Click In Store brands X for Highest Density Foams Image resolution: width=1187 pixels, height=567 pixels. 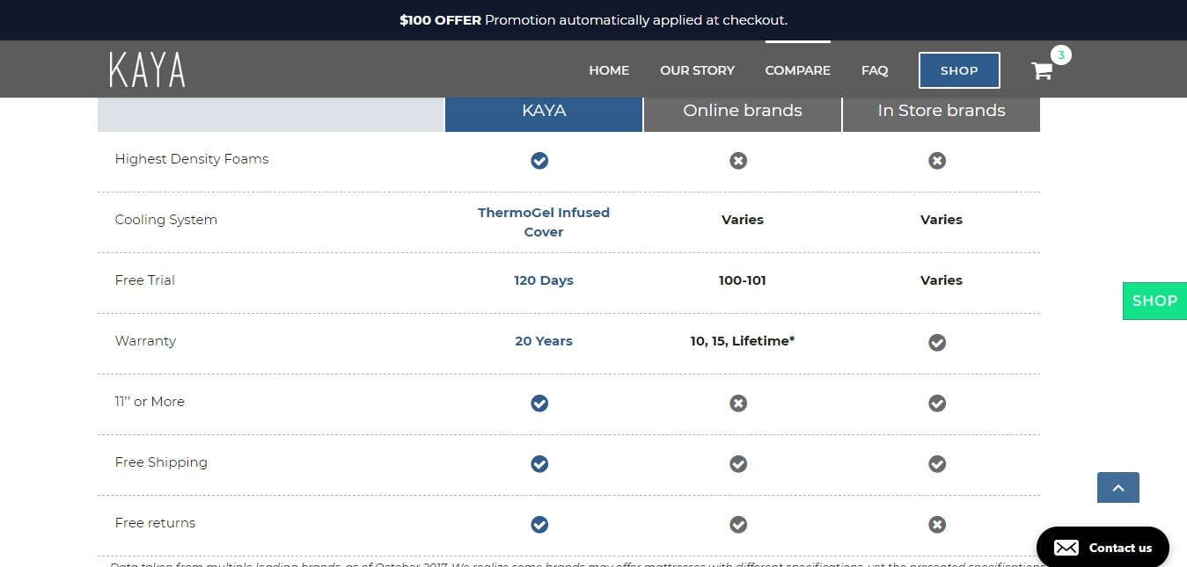tap(937, 161)
